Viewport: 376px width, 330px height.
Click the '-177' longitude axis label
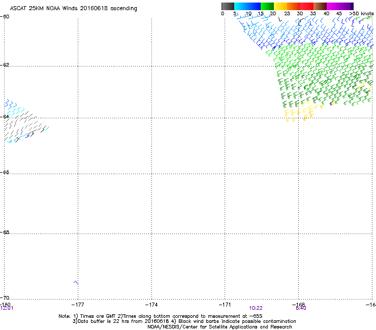coord(78,305)
